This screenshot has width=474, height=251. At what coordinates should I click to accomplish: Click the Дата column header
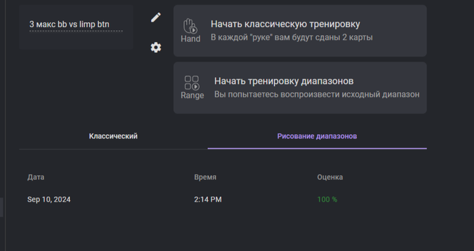pyautogui.click(x=36, y=177)
